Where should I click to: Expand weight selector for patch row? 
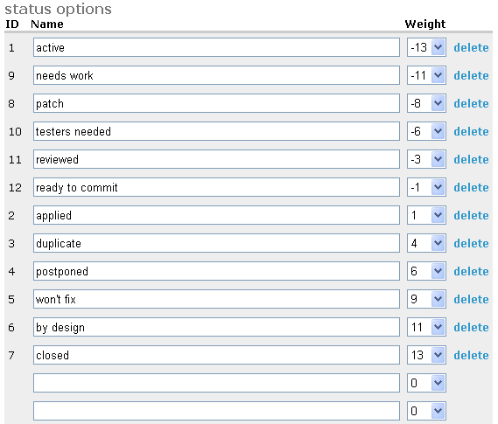[426, 103]
